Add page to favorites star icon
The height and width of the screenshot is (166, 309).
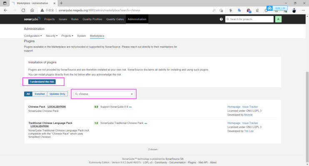(x=221, y=10)
